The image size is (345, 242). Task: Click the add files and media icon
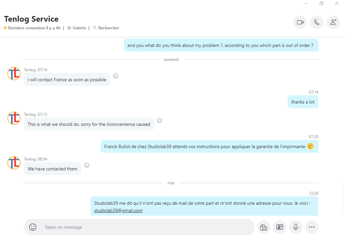(x=264, y=227)
